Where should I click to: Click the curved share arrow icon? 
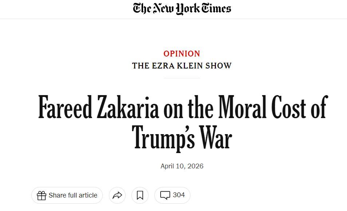click(x=117, y=195)
